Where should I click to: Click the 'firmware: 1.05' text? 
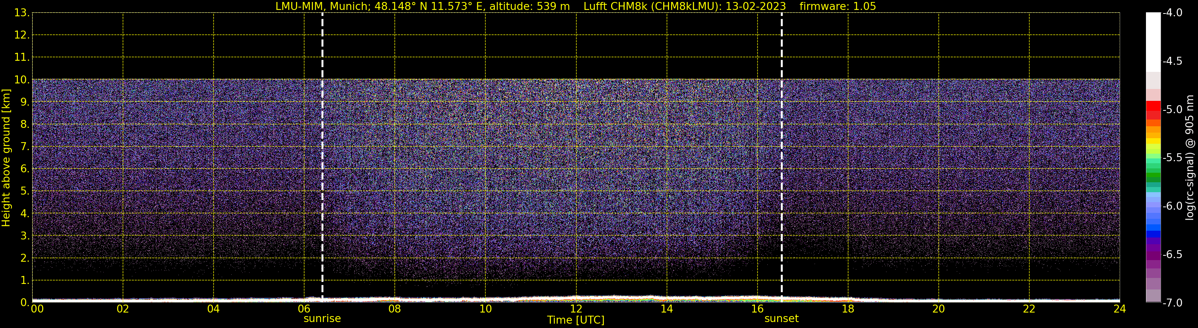coord(838,6)
